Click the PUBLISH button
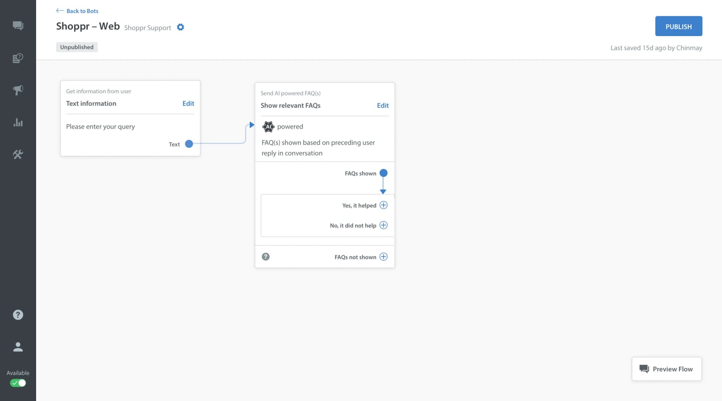 679,26
